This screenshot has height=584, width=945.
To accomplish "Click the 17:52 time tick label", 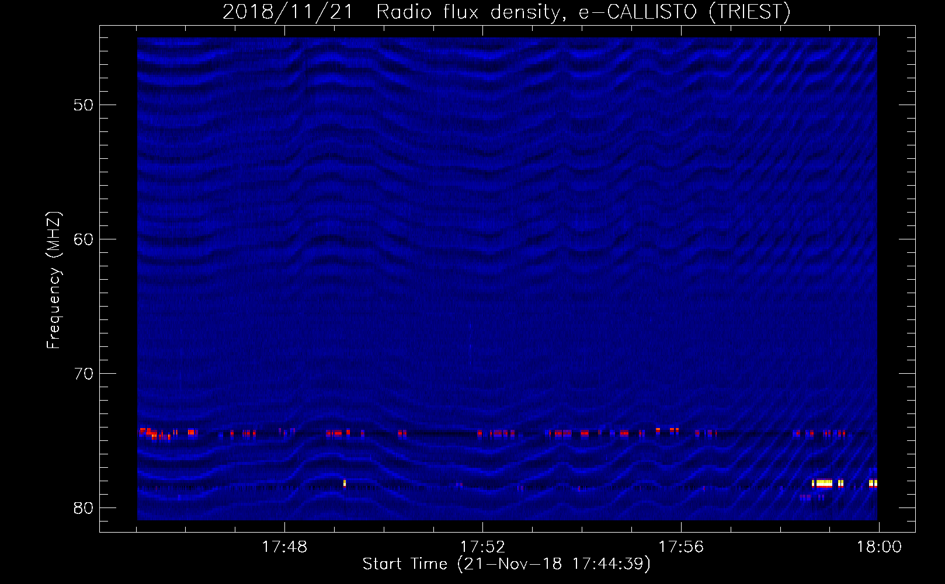I will tap(482, 547).
